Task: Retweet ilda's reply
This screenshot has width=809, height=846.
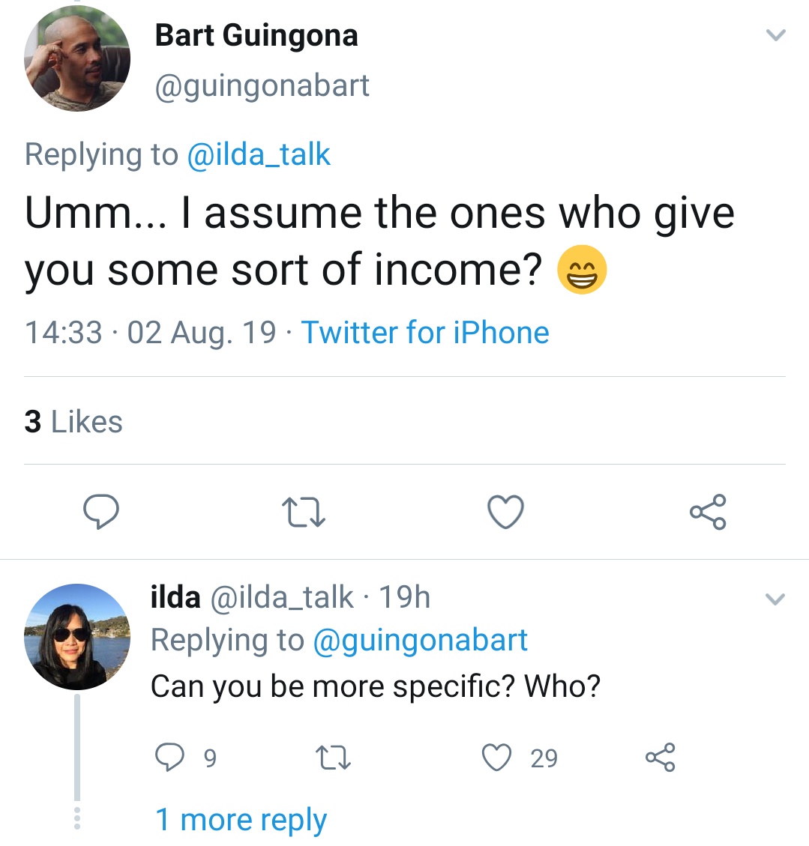Action: (x=334, y=758)
